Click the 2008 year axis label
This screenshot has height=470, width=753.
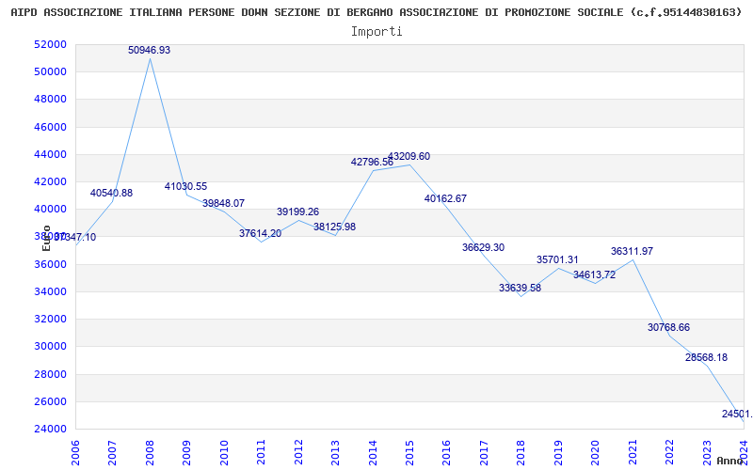tap(150, 451)
